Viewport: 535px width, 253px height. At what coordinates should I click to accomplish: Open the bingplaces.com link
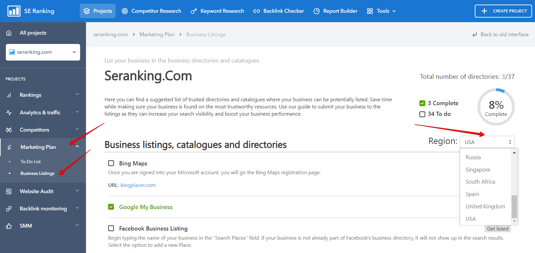(138, 185)
